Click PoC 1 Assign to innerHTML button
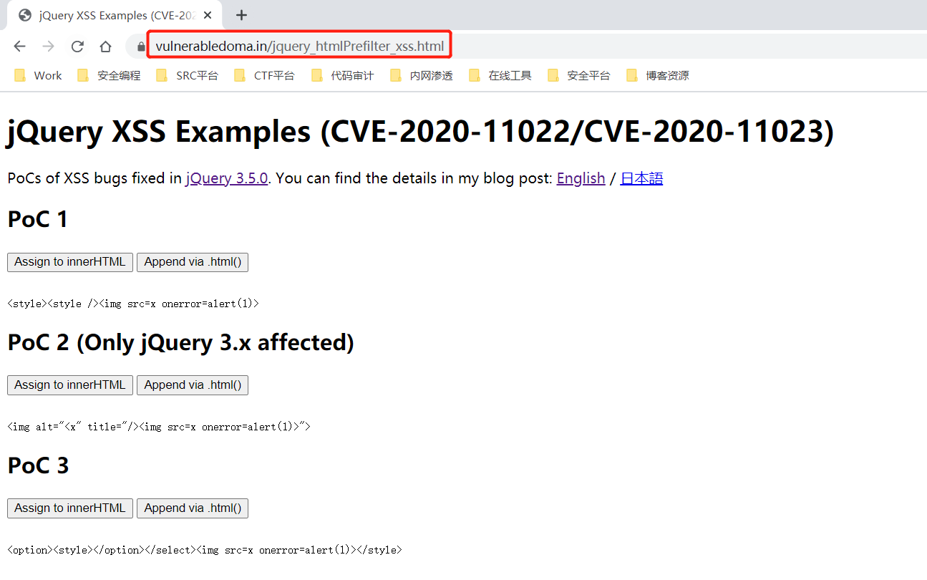The width and height of the screenshot is (927, 580). click(x=70, y=262)
